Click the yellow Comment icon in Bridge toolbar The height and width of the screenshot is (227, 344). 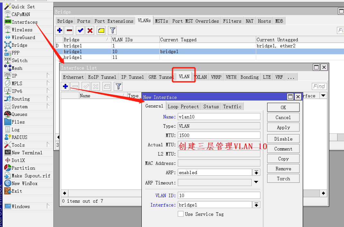pos(101,31)
